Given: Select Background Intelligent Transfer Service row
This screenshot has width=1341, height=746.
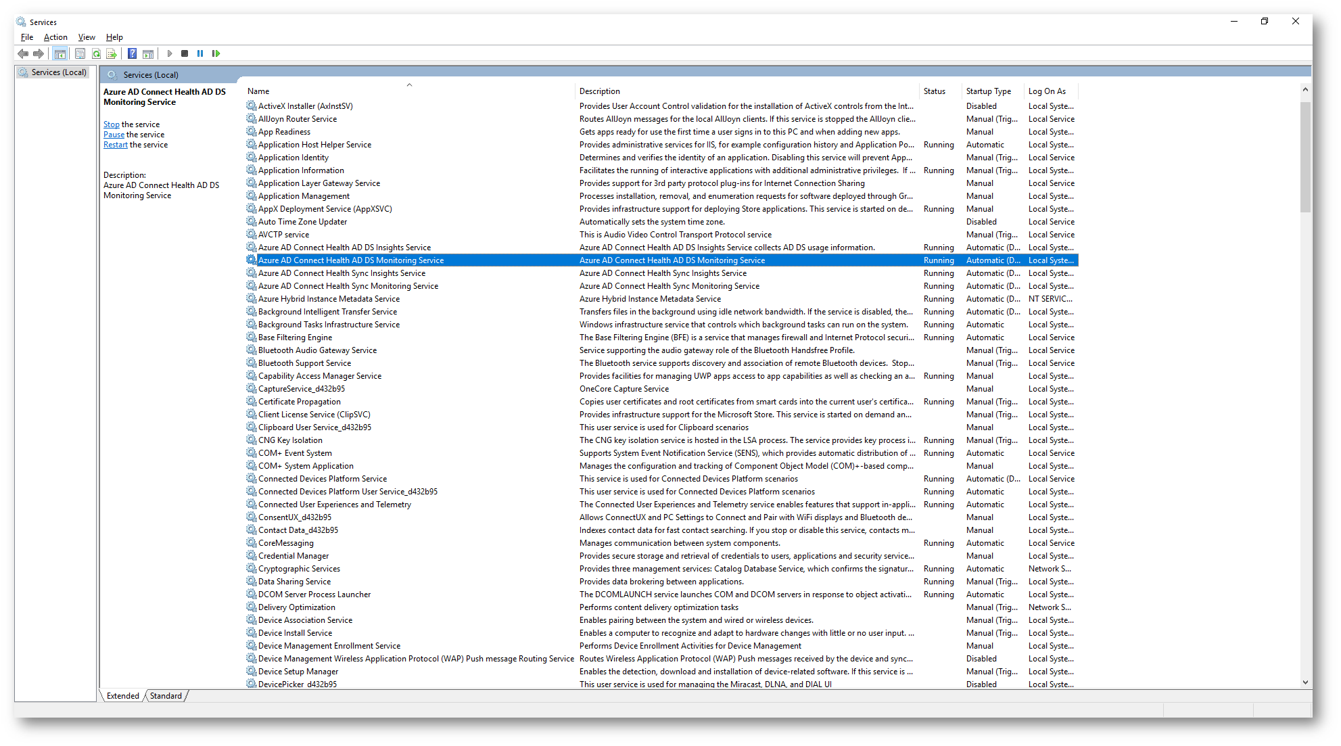Looking at the screenshot, I should 661,312.
